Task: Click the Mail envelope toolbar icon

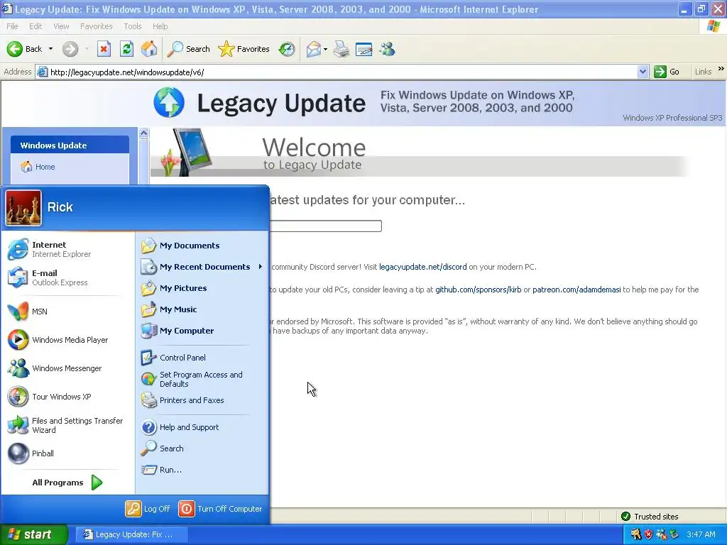Action: pyautogui.click(x=314, y=49)
